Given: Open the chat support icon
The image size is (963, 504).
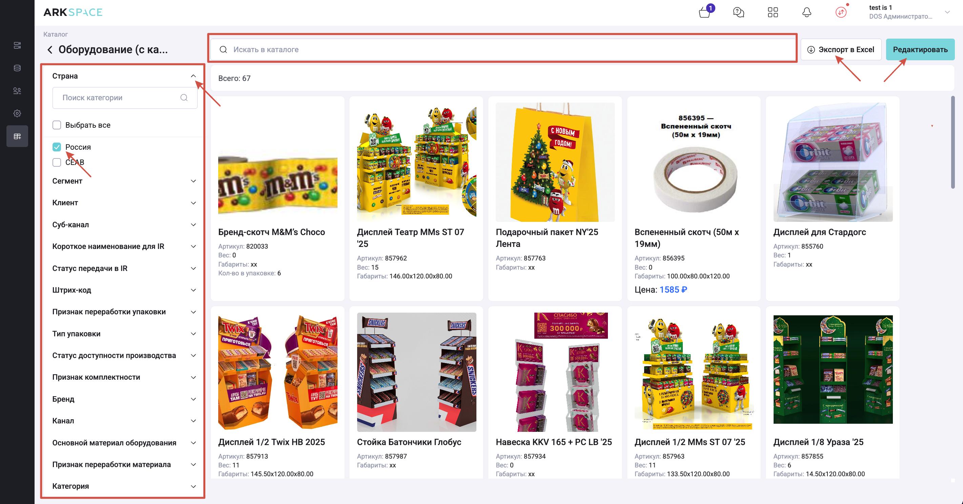Looking at the screenshot, I should click(x=739, y=12).
